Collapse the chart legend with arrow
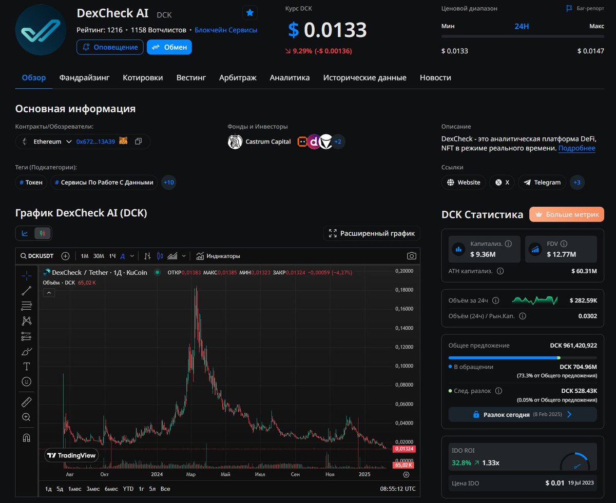Viewport: 616px width, 503px height. point(49,293)
